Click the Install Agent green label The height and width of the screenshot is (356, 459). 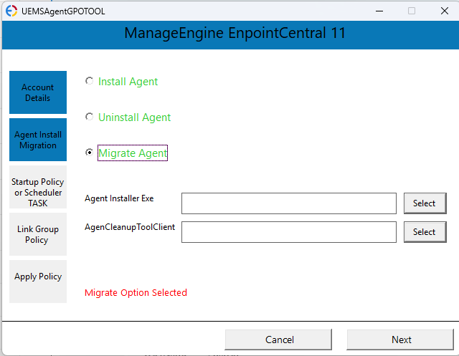[128, 82]
